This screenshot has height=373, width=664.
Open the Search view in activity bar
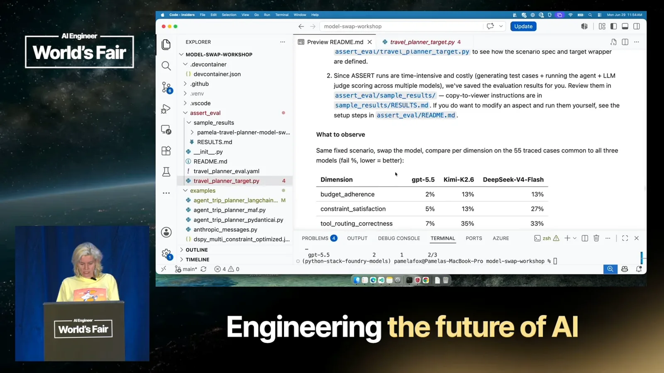(166, 65)
